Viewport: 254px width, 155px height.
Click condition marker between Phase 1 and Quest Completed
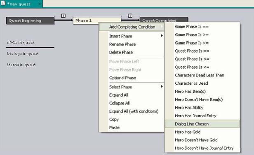tap(130, 16)
